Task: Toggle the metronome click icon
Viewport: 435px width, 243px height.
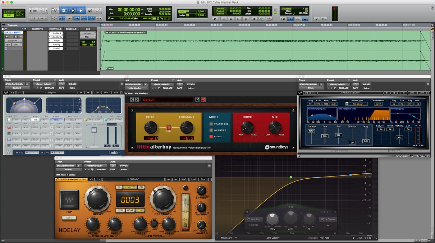Action: 290,19
